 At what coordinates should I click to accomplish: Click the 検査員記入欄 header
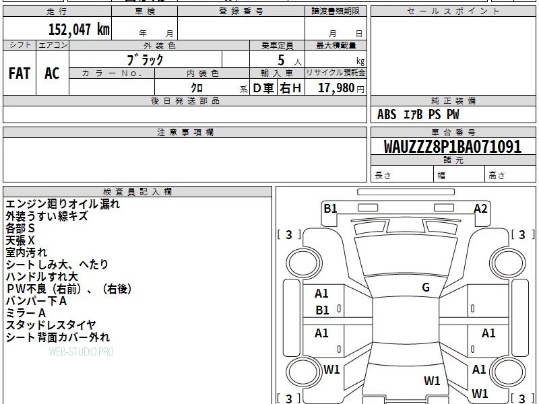(x=137, y=192)
